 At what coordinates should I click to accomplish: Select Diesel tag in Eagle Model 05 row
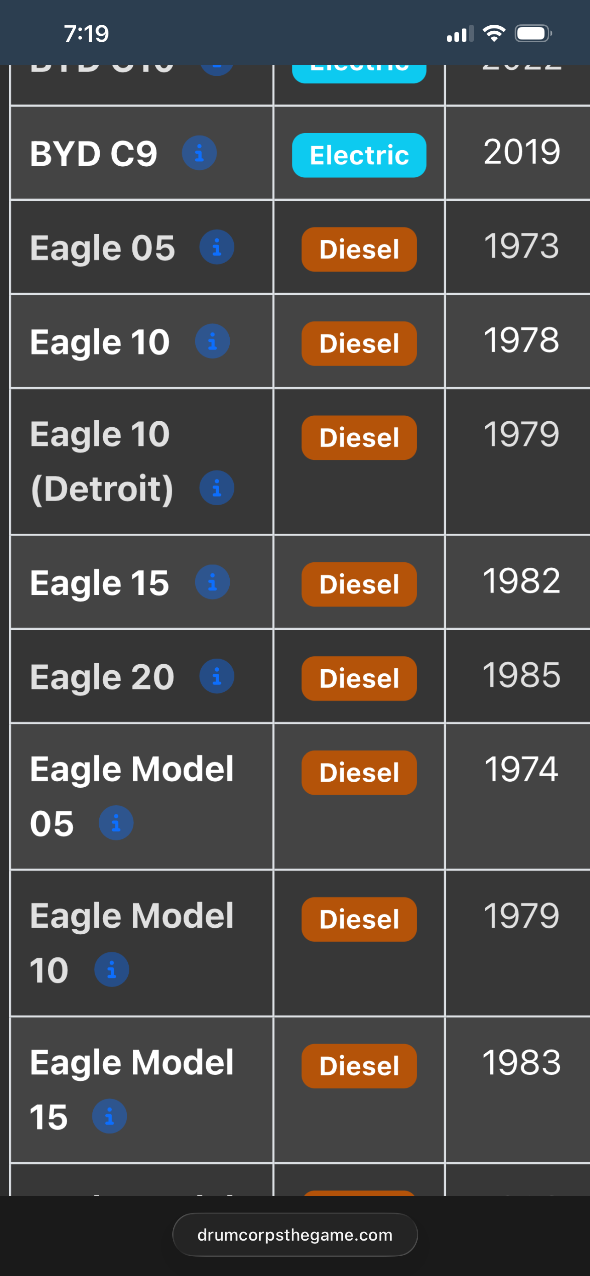click(x=359, y=772)
